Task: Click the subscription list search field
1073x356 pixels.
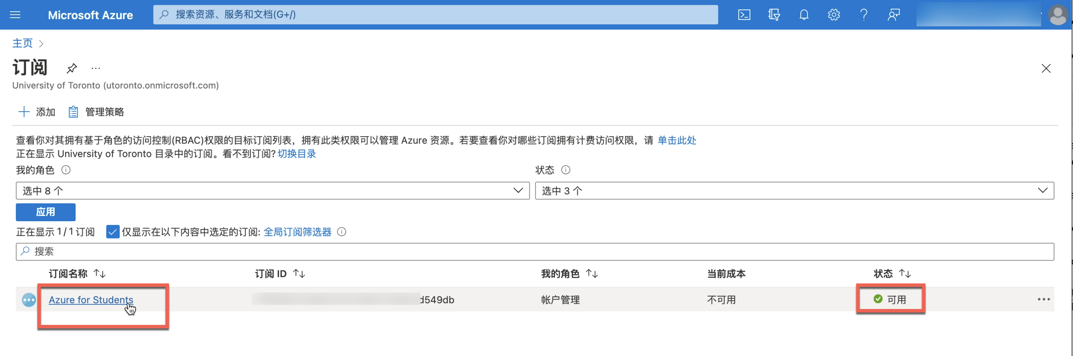Action: point(535,252)
